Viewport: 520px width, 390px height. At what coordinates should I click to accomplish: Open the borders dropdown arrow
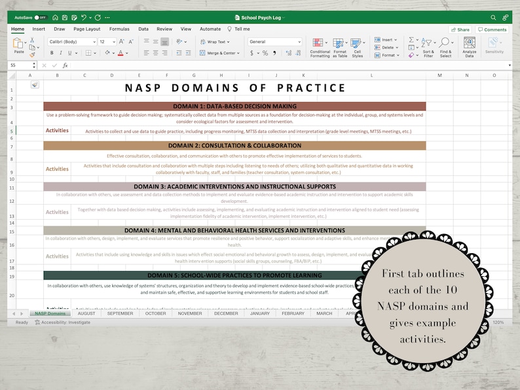[x=95, y=53]
